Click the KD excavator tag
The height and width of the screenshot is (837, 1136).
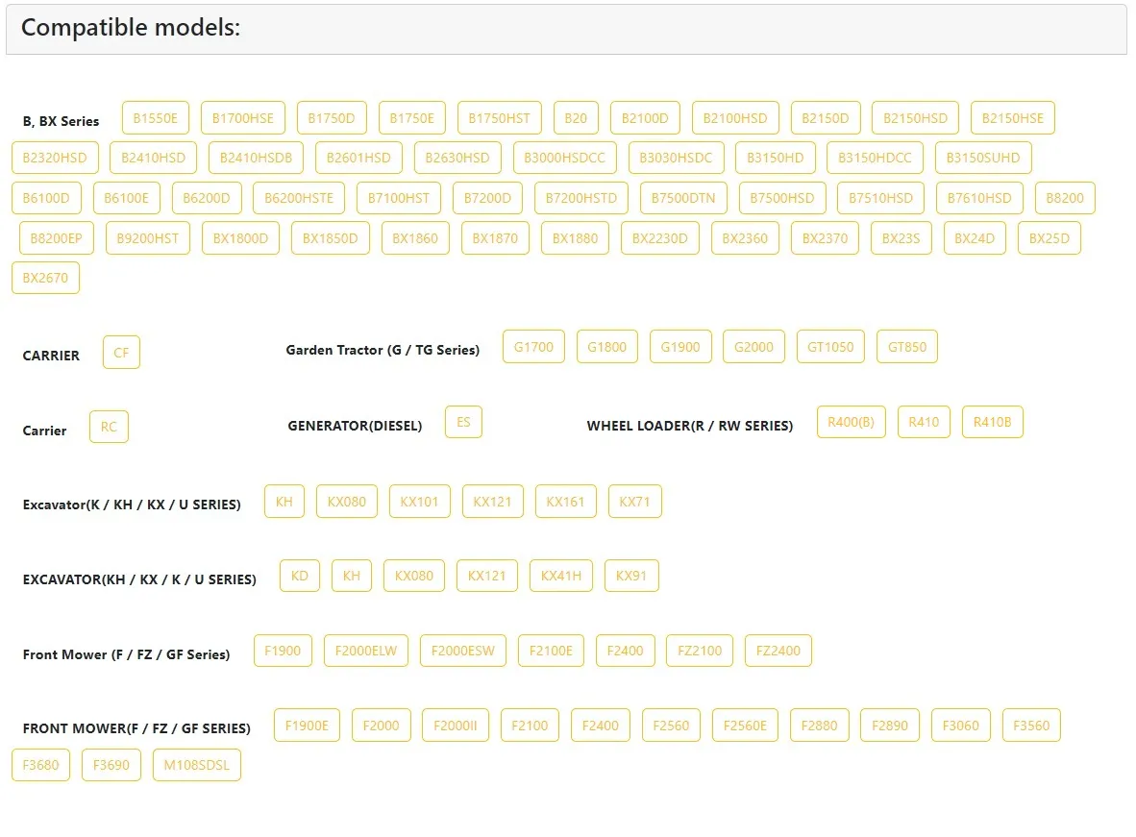coord(300,576)
